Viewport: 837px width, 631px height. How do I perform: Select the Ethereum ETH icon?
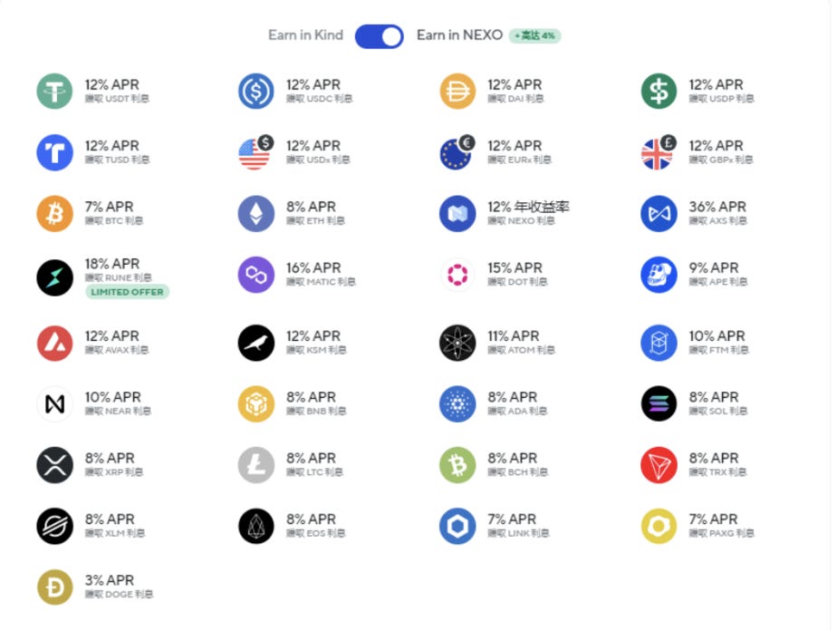tap(255, 214)
